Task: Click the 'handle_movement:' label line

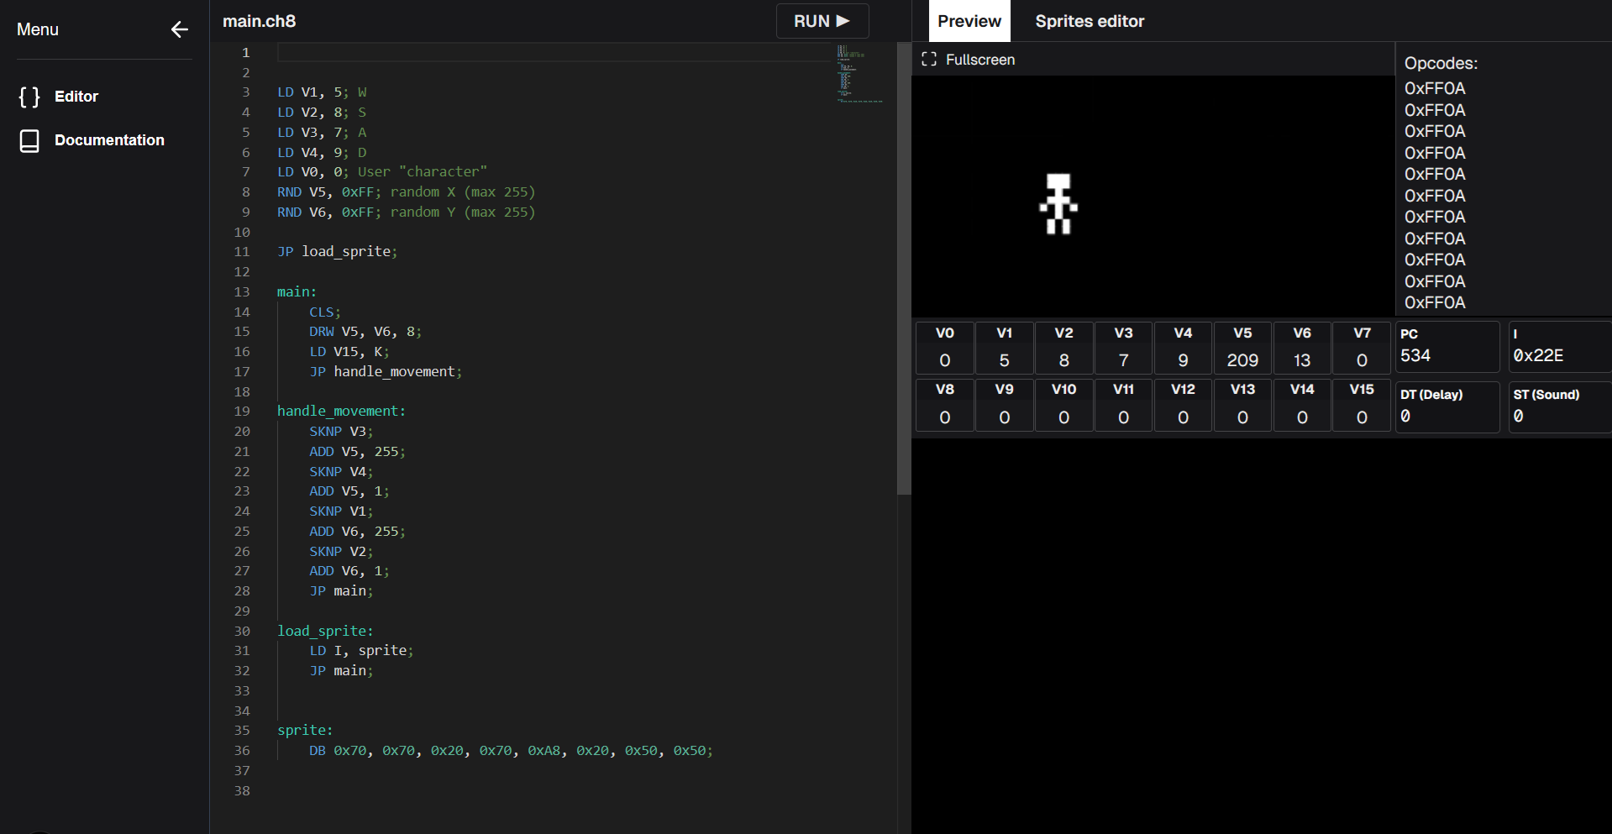Action: tap(342, 412)
